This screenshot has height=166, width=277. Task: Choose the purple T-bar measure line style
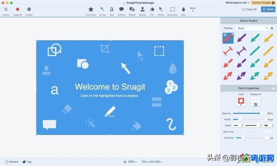pos(241,51)
